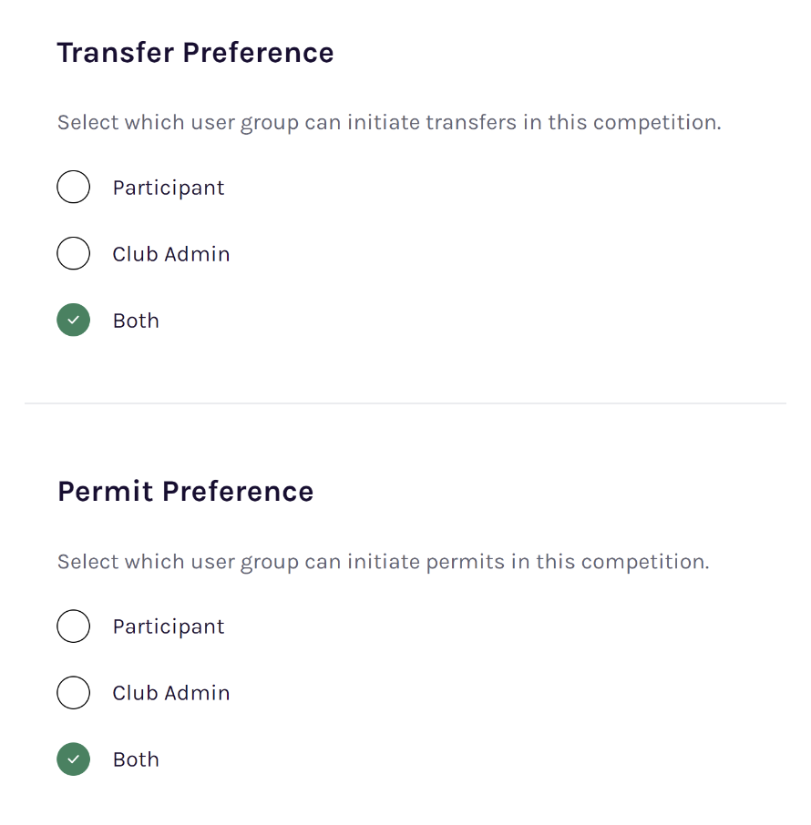This screenshot has height=825, width=811.
Task: Click the green checkmark icon under Transfer Preference
Action: (x=74, y=320)
